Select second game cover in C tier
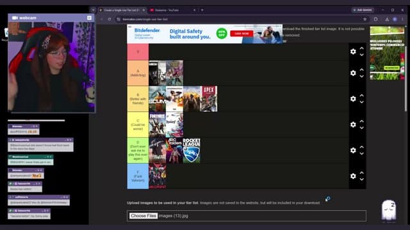 pyautogui.click(x=174, y=125)
